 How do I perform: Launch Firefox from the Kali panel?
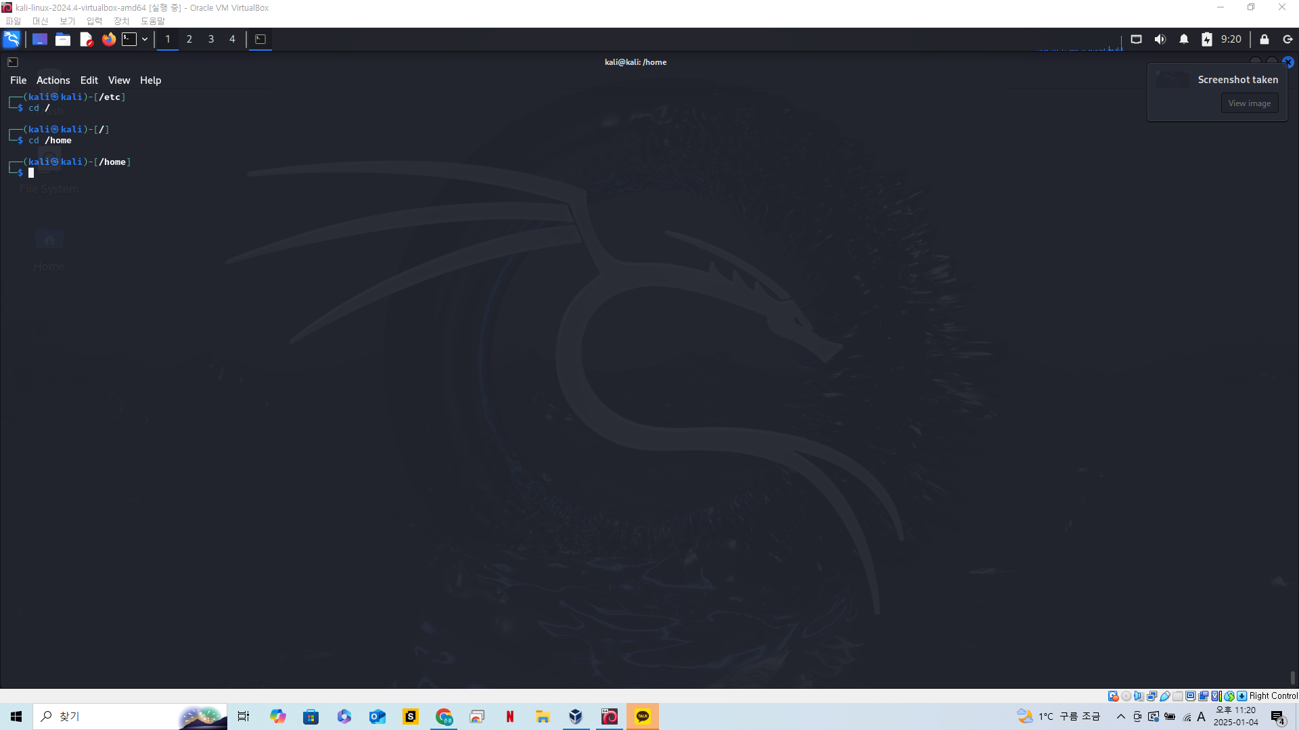[x=108, y=39]
